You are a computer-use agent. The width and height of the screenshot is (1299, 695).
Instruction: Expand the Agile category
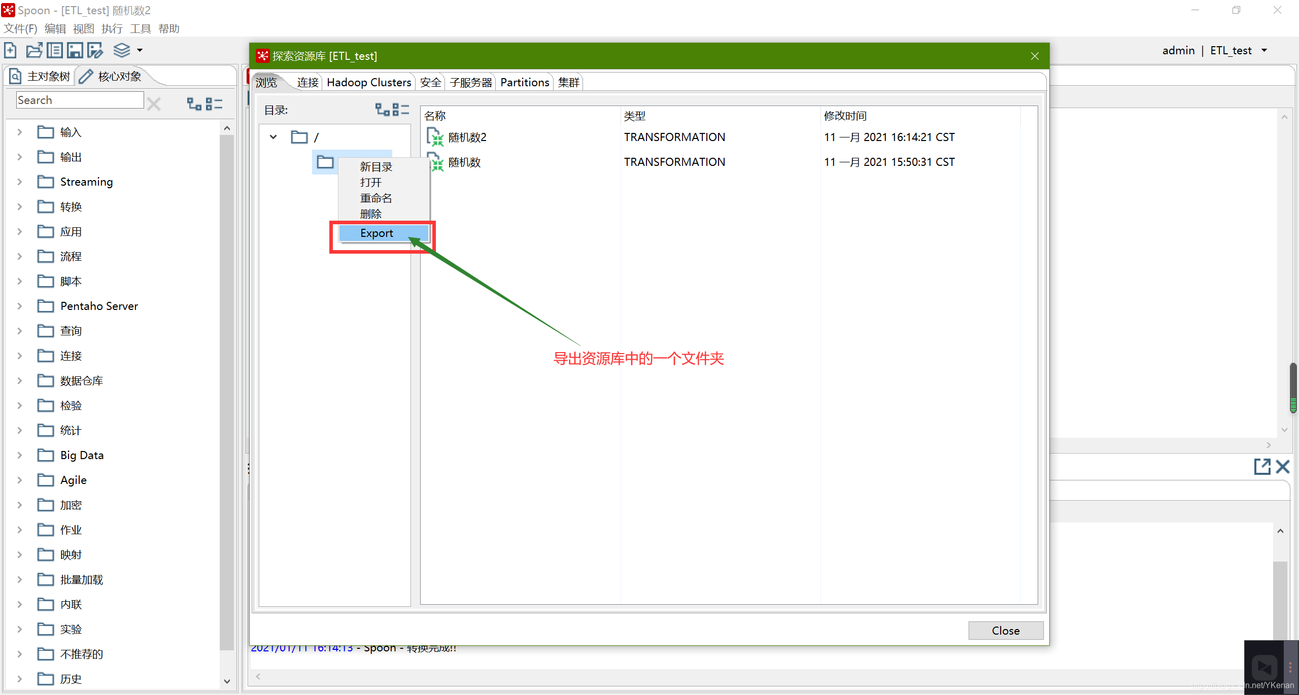[19, 480]
